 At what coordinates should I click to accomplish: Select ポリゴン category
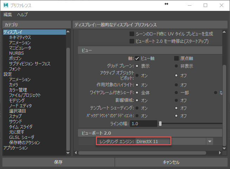[x=15, y=59]
